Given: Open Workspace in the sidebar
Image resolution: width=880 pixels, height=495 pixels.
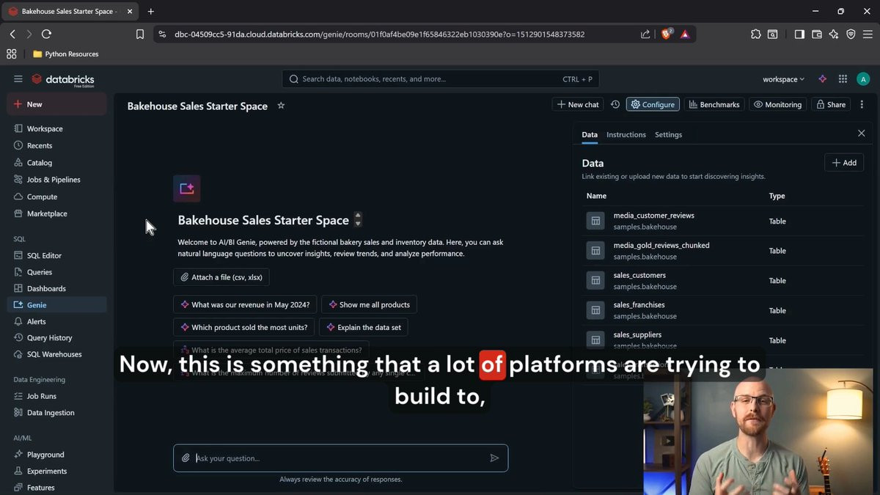Looking at the screenshot, I should tap(57, 128).
